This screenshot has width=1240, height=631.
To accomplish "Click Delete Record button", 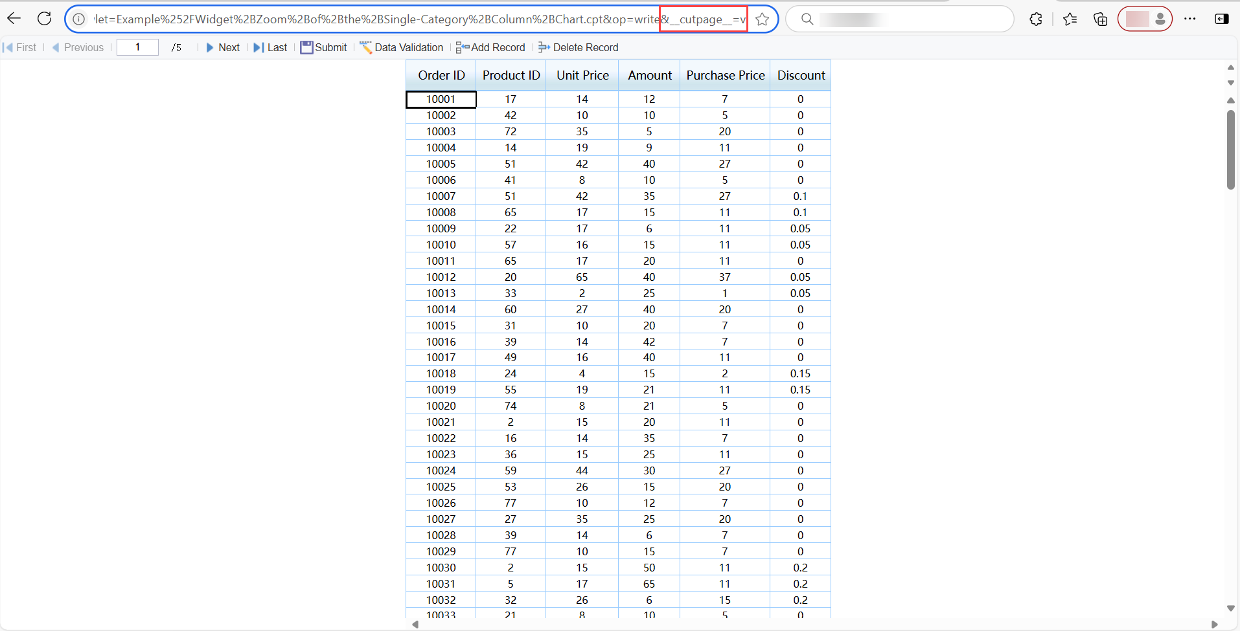I will pyautogui.click(x=579, y=47).
